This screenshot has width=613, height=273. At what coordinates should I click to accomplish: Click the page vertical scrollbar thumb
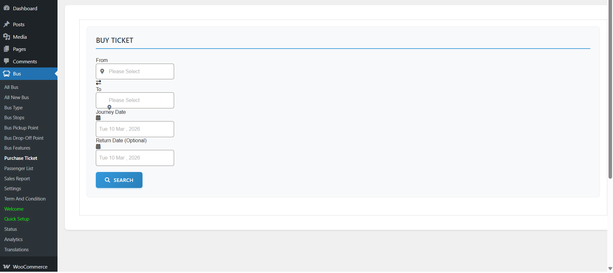(610, 90)
